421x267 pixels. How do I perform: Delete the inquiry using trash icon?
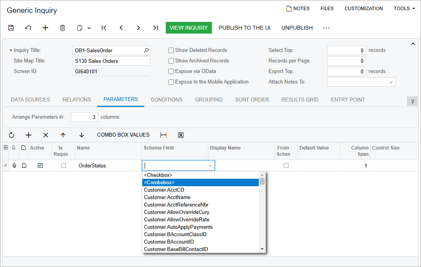(x=63, y=28)
